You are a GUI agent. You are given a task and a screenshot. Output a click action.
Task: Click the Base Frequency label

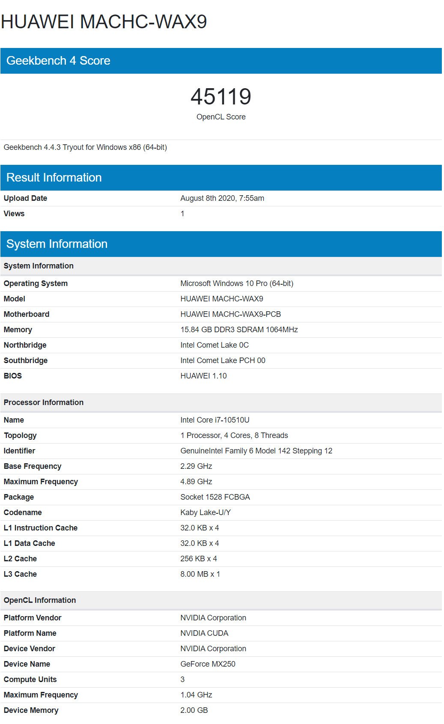point(33,466)
